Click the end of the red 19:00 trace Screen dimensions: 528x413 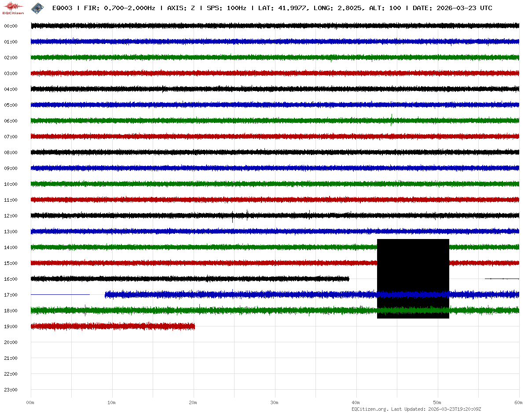click(x=194, y=326)
